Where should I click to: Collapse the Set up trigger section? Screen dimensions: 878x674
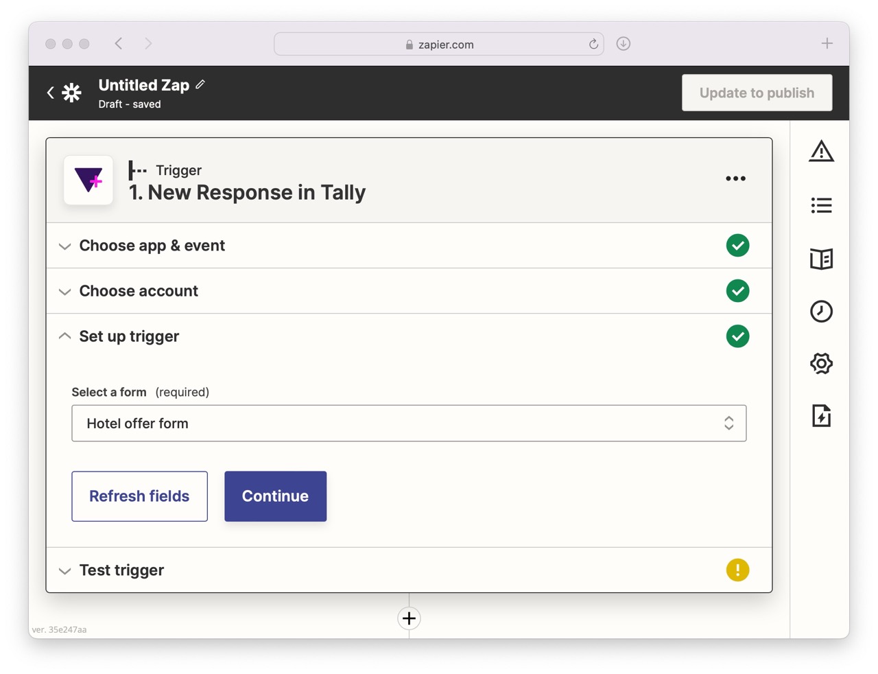click(409, 336)
